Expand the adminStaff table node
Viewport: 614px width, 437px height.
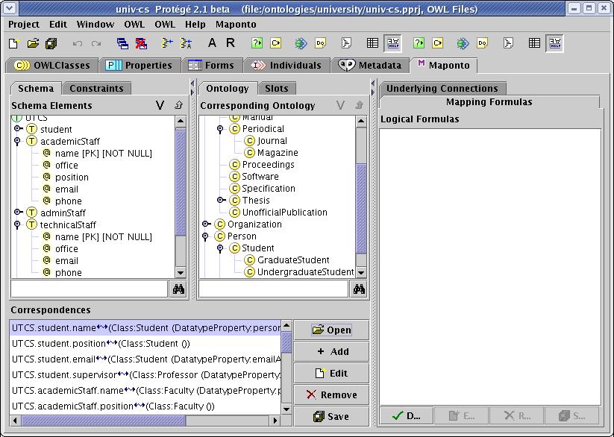(18, 213)
